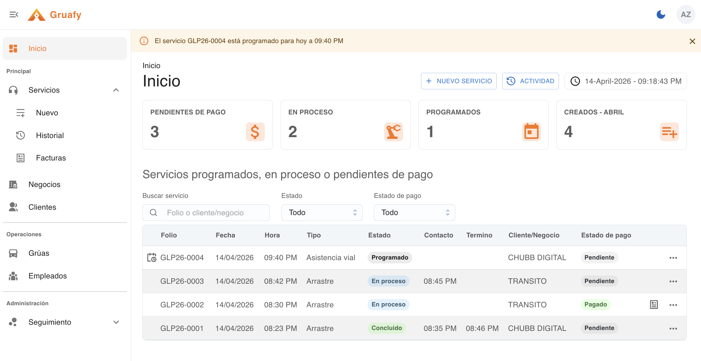Expand the Seguimiento menu chevron

[x=116, y=322]
